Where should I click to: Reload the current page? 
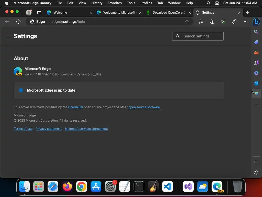[x=18, y=22]
